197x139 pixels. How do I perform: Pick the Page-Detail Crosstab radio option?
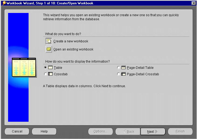[x=119, y=74]
